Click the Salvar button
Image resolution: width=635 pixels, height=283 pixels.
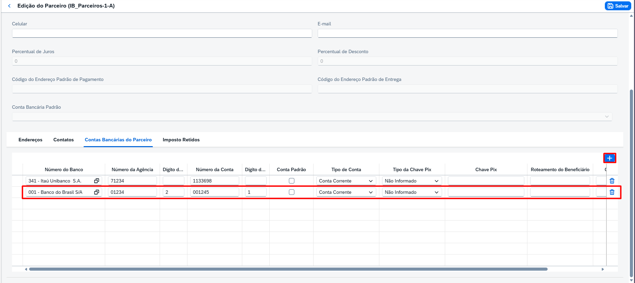(x=618, y=6)
